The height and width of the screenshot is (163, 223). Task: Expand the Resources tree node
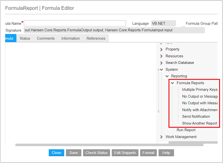[161, 56]
